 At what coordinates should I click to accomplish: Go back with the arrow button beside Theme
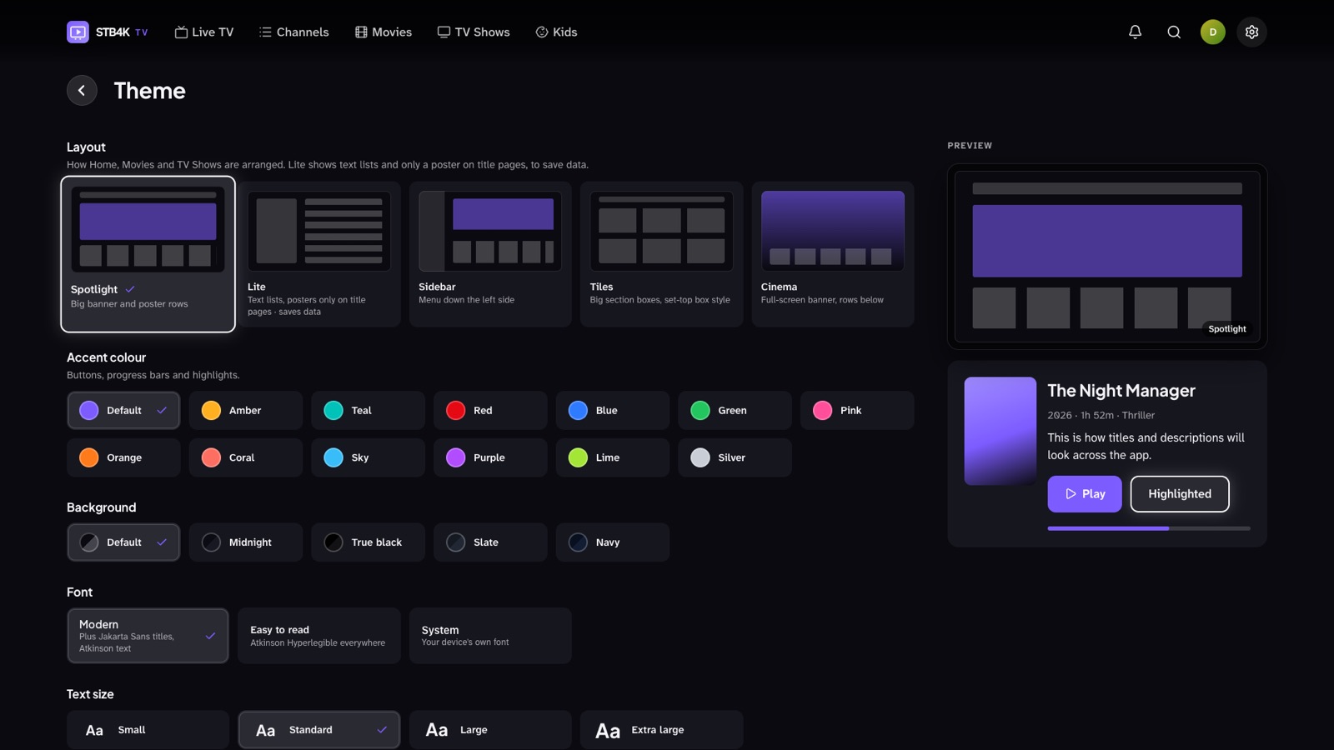(x=82, y=90)
